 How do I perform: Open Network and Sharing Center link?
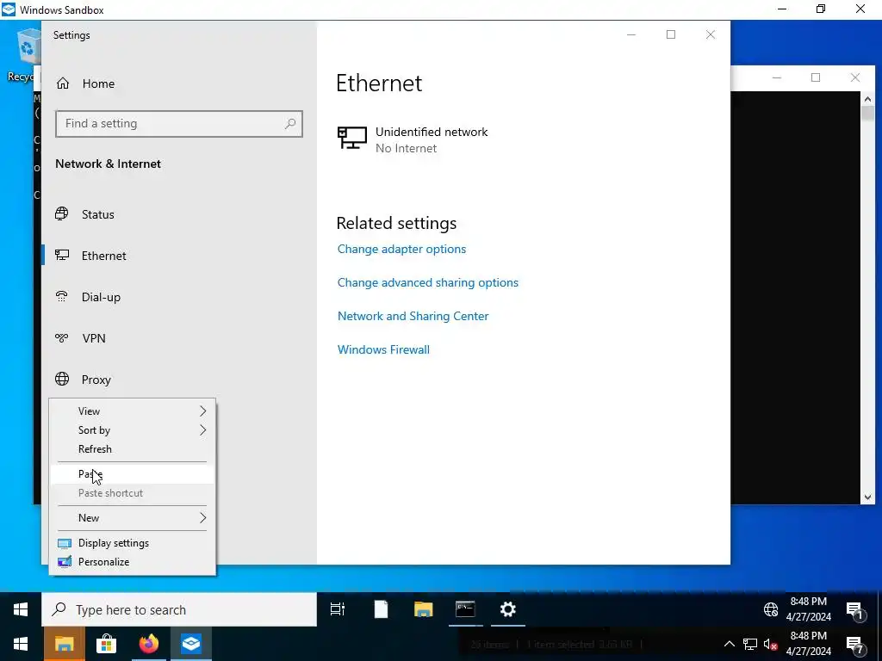pyautogui.click(x=413, y=316)
